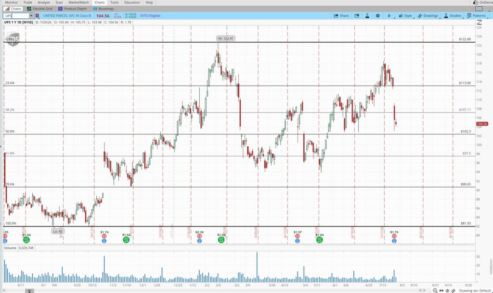Click the $113.06 Fibonacci price label
This screenshot has width=493, height=293.
pos(465,83)
